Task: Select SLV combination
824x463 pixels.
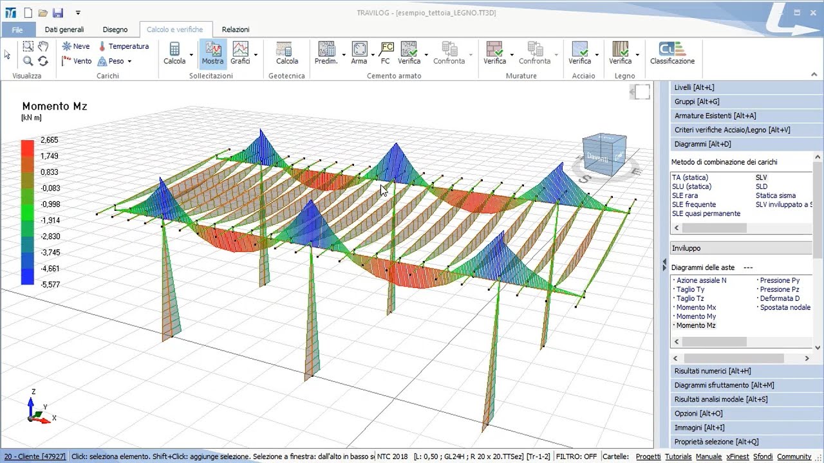Action: point(762,177)
